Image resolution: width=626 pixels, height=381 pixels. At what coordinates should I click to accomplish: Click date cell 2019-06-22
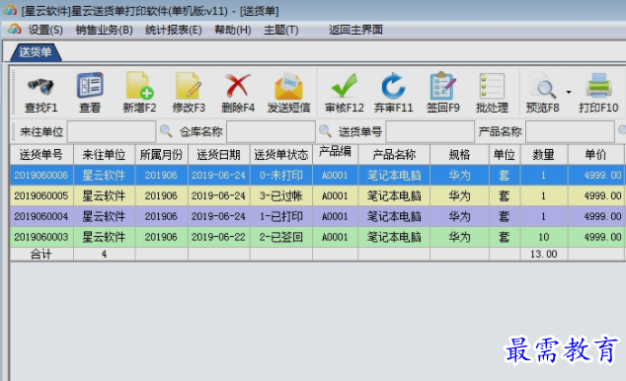219,237
